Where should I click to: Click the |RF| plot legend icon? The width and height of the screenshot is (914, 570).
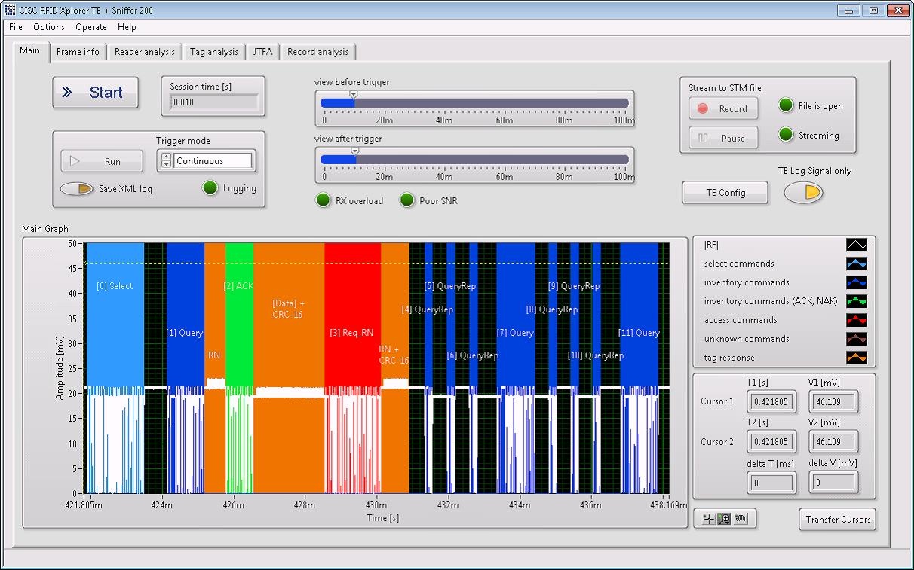[x=856, y=245]
